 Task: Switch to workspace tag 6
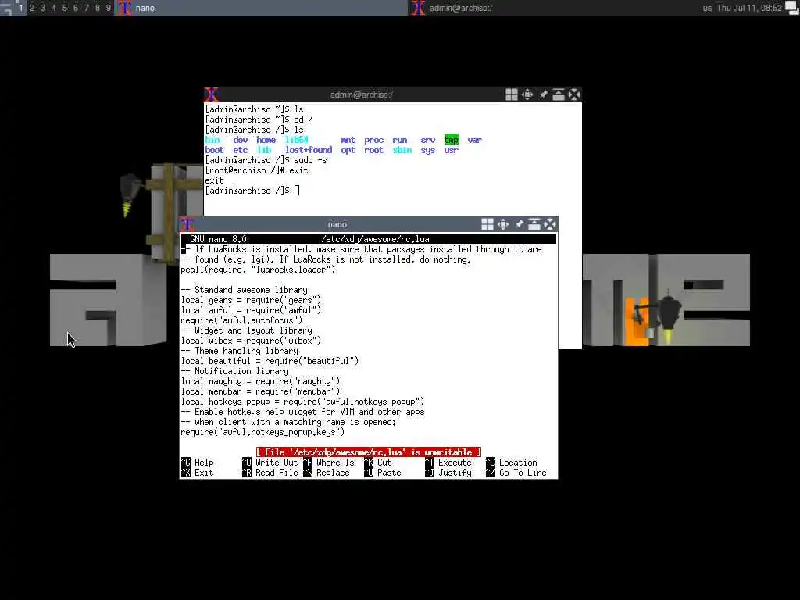coord(76,8)
